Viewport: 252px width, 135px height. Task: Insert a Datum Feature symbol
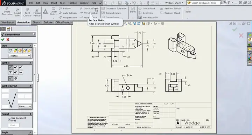coord(111,13)
